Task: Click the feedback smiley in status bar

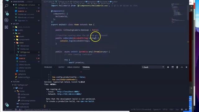Action: [x=182, y=110]
